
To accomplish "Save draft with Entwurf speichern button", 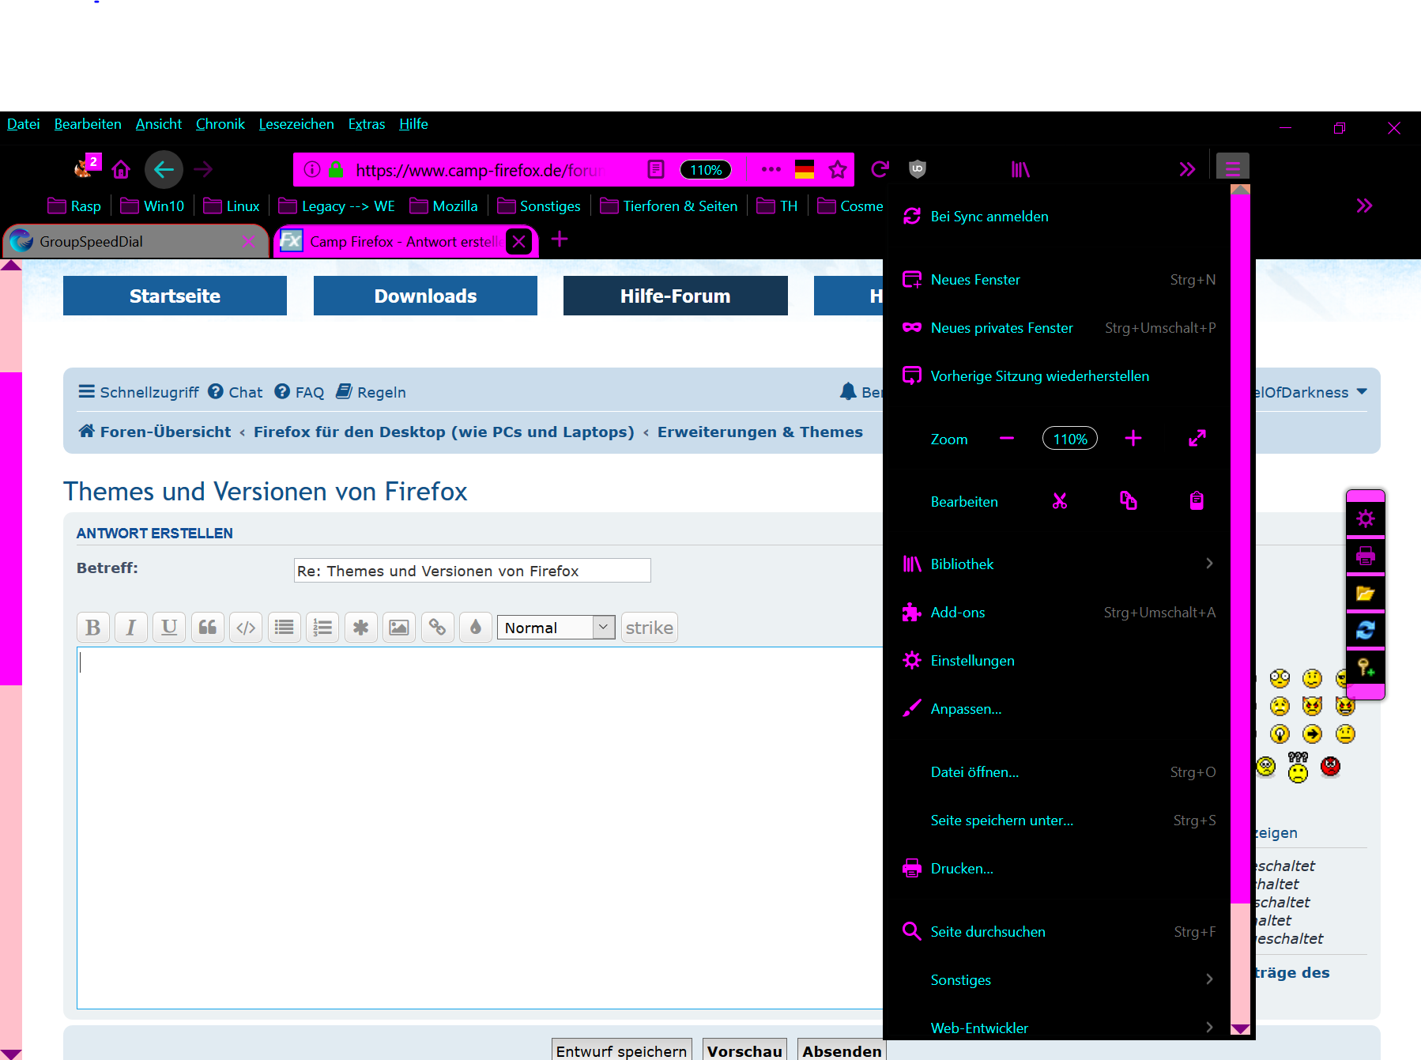I will (x=621, y=1050).
